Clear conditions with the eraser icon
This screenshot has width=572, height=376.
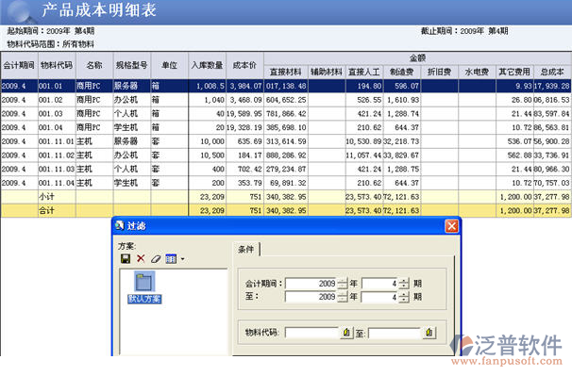tap(156, 259)
